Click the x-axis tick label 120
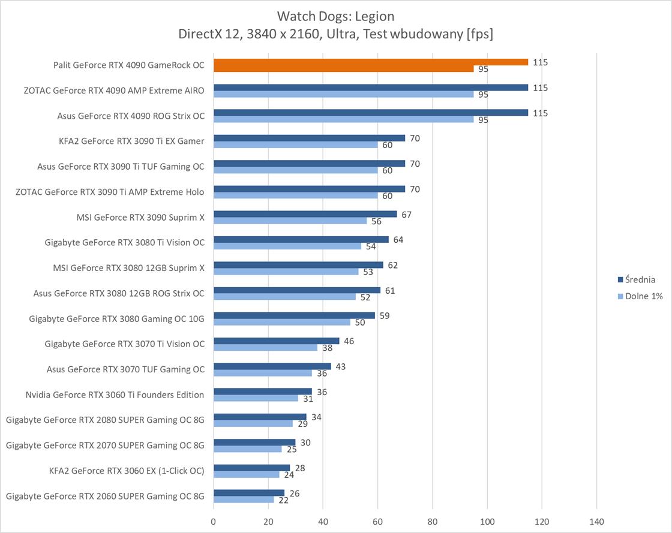The image size is (672, 533). (x=542, y=522)
